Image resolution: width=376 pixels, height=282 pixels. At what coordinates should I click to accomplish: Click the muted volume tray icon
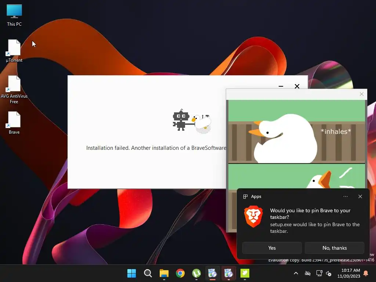tap(329, 273)
